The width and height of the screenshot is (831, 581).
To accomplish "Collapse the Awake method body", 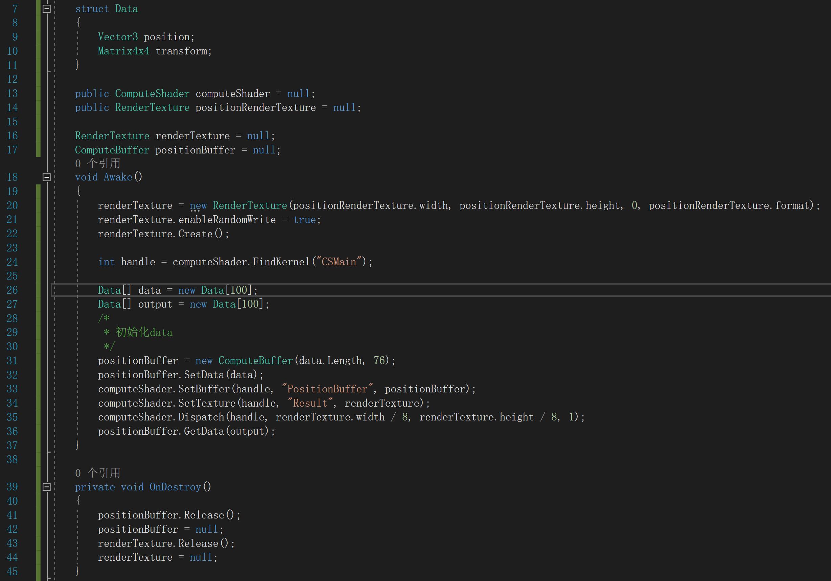I will 47,177.
